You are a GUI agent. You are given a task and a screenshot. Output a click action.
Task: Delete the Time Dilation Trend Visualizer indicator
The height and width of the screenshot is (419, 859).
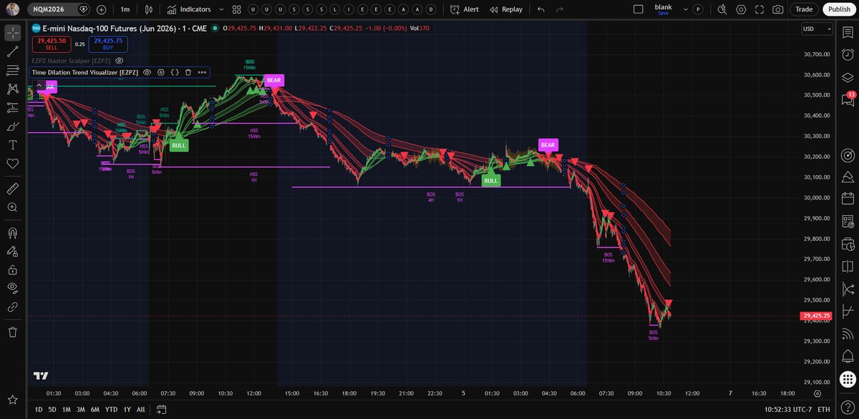pyautogui.click(x=188, y=72)
